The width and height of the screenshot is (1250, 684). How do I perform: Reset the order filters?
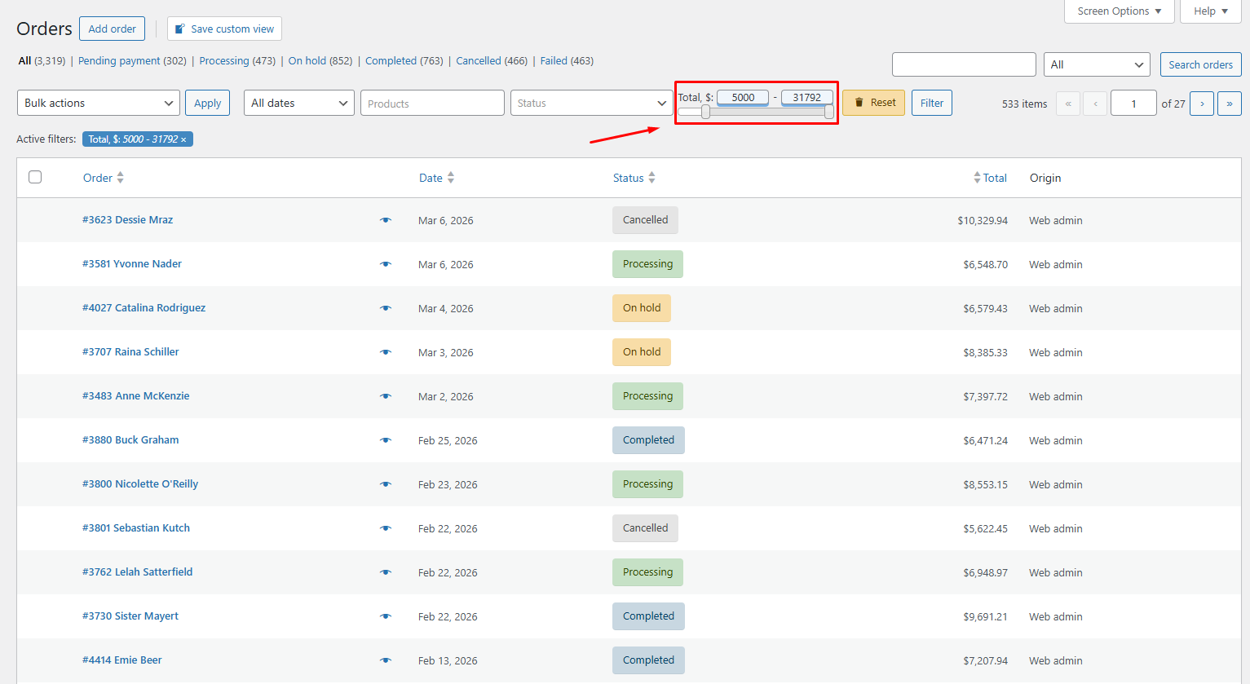tap(873, 103)
